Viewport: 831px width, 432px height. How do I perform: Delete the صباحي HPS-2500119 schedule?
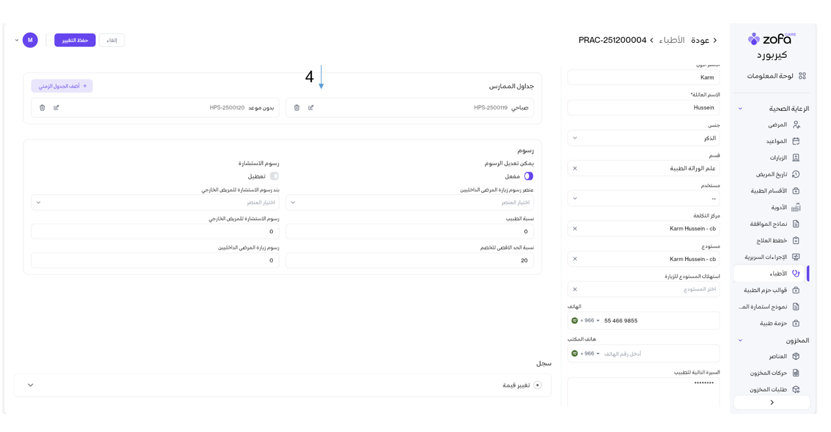point(297,108)
